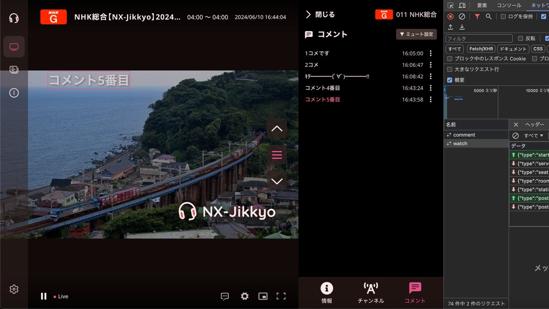Open options menu for comment 1コメです
Image resolution: width=549 pixels, height=309 pixels.
point(431,53)
